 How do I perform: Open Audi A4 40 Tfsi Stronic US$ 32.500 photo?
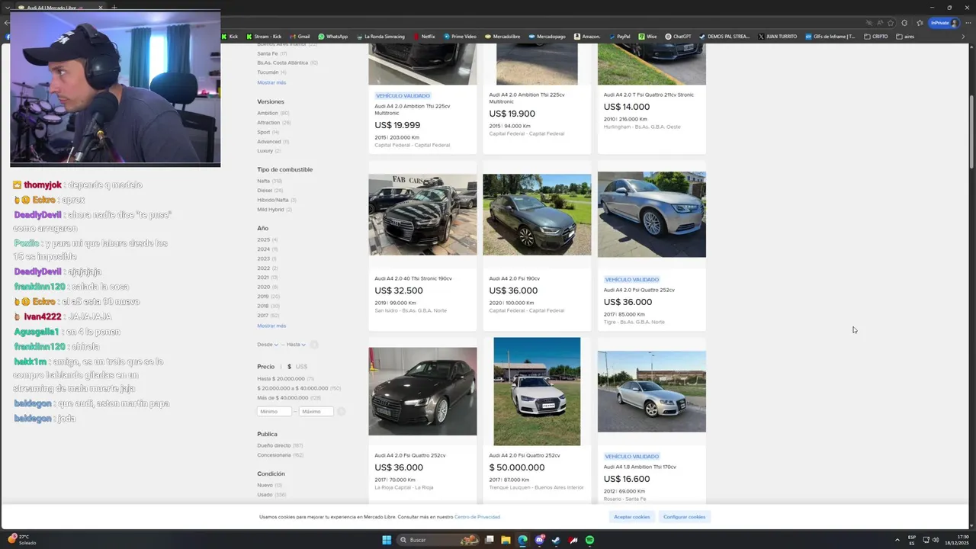[422, 214]
